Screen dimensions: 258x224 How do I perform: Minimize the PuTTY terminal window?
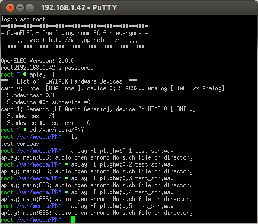pos(20,8)
